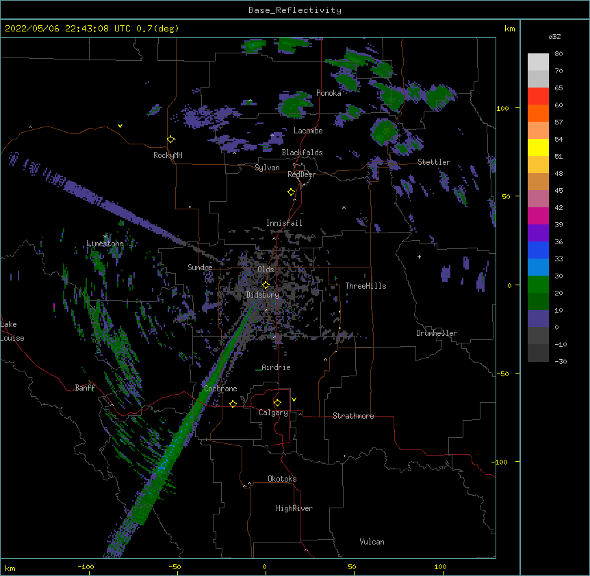
Task: Click the Ponoka town label
Action: pos(329,93)
